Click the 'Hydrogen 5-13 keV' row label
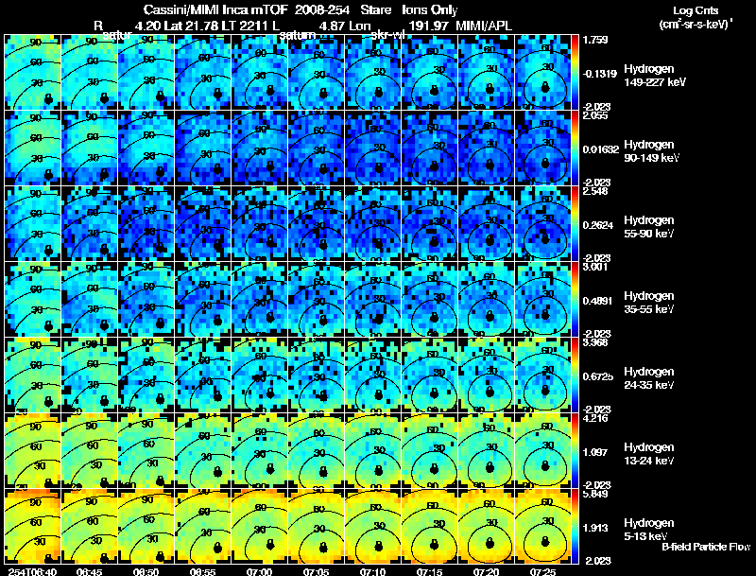This screenshot has height=576, width=756. (649, 530)
